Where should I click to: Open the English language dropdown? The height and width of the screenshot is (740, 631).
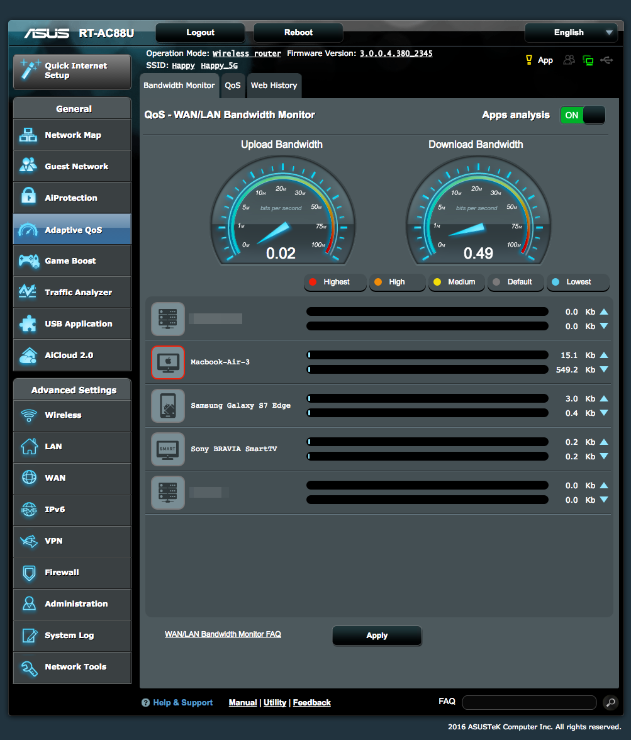[571, 33]
